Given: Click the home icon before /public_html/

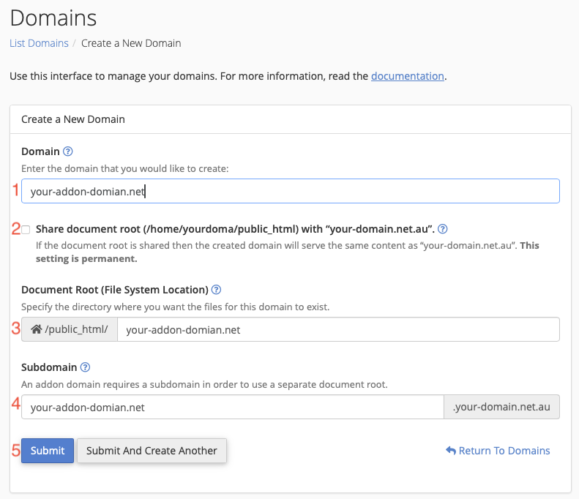Looking at the screenshot, I should coord(35,330).
